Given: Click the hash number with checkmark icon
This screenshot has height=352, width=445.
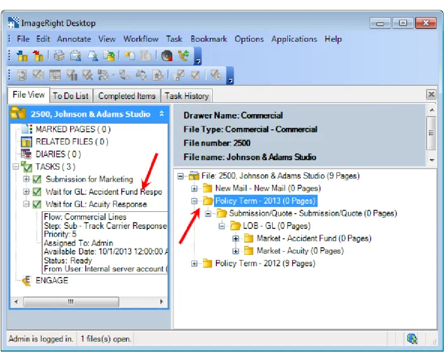Looking at the screenshot, I should [x=158, y=76].
